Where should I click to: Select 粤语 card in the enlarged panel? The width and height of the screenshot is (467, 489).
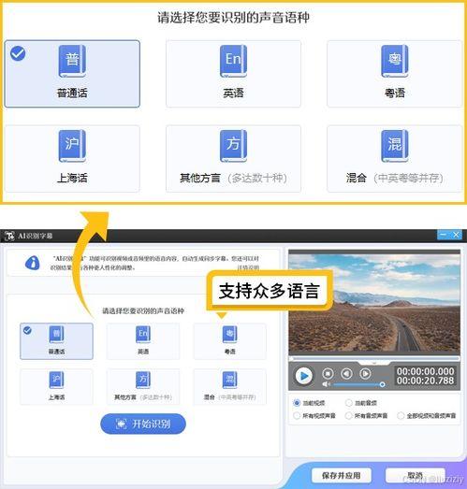click(x=394, y=74)
